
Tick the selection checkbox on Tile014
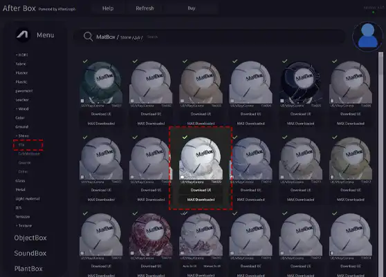point(132,253)
